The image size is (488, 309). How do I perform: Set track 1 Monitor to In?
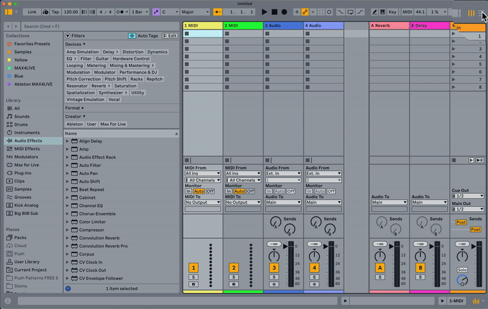pos(188,191)
